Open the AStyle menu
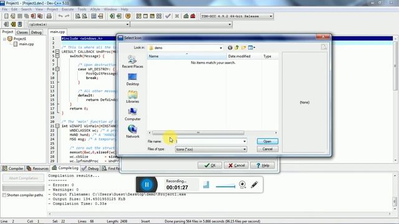Viewport: 399px width, 224px height. (95, 9)
